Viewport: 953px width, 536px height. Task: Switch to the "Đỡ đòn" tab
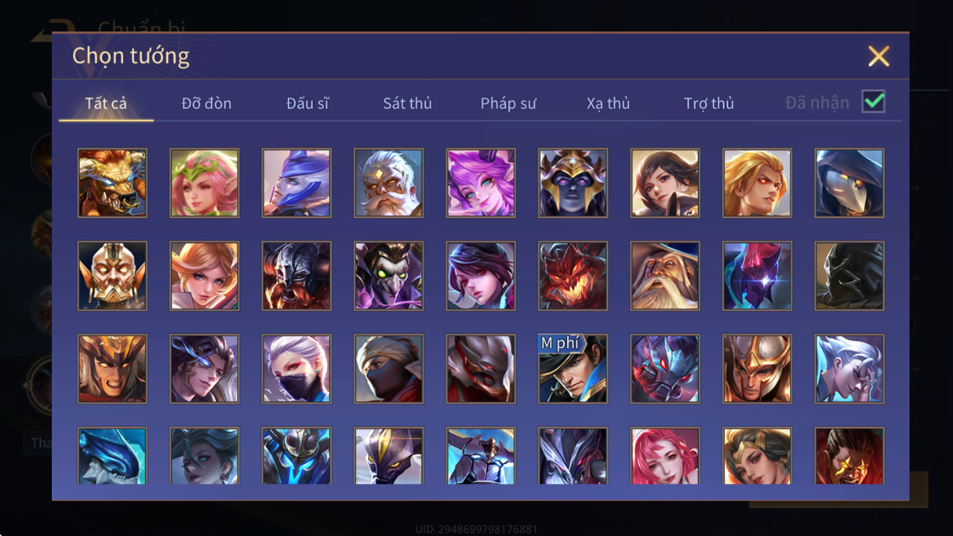pyautogui.click(x=207, y=103)
